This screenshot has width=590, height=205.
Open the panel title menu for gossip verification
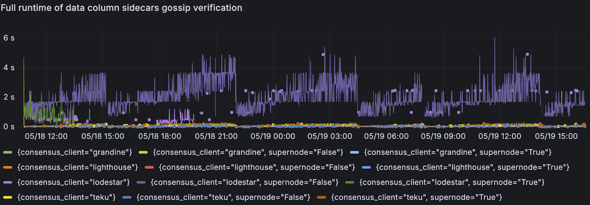coord(121,8)
